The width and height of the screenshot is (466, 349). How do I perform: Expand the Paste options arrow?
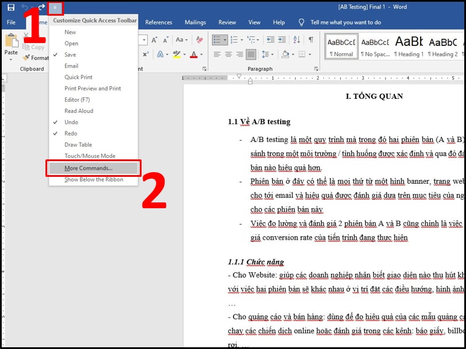pos(11,60)
